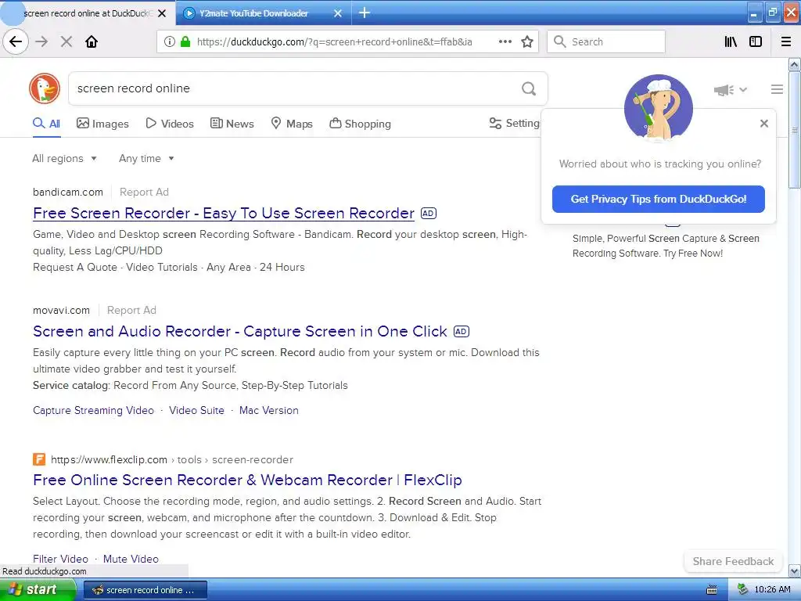The width and height of the screenshot is (801, 601).
Task: Open the Firefox hamburger menu
Action: click(786, 41)
